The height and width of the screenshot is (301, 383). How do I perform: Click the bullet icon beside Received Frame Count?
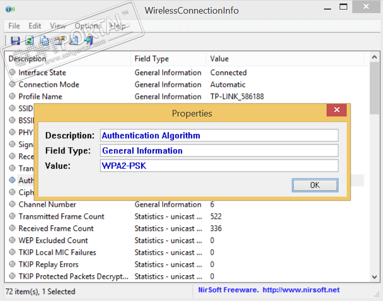[x=12, y=228]
